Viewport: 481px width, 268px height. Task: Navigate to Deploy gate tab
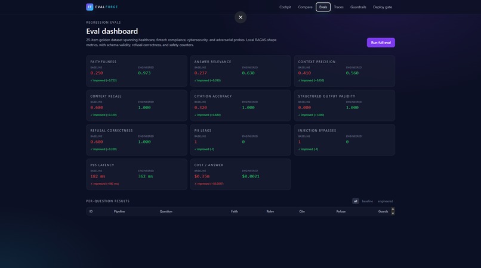(x=382, y=7)
